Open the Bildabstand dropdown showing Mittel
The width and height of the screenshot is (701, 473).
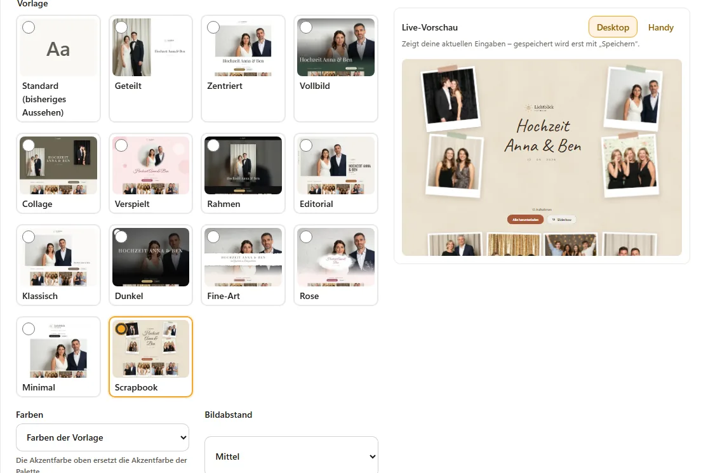point(291,456)
